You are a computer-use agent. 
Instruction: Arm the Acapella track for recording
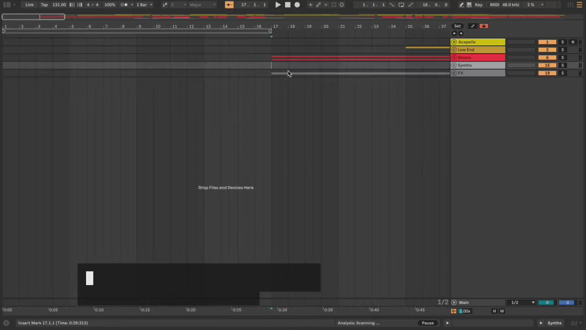[573, 42]
